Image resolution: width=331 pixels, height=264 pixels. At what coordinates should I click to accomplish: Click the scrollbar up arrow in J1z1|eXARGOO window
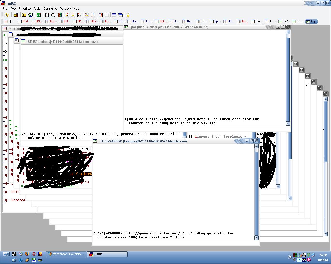pyautogui.click(x=257, y=146)
